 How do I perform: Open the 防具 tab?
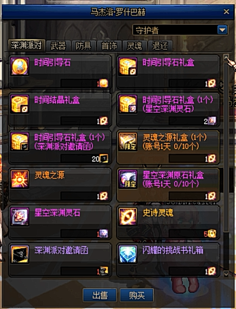[84, 46]
